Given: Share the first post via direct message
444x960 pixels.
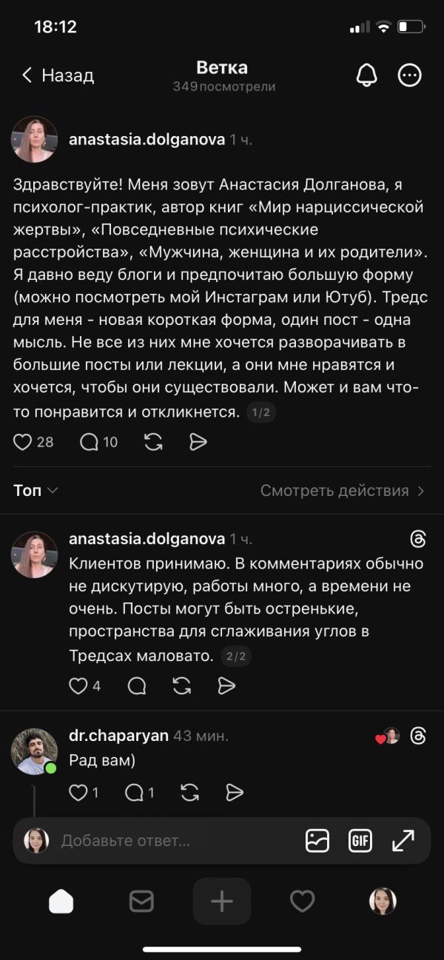Looking at the screenshot, I should click(x=198, y=442).
